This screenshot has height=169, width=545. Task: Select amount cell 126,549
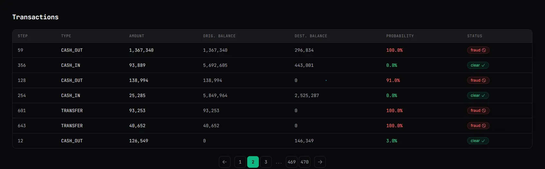(x=139, y=141)
